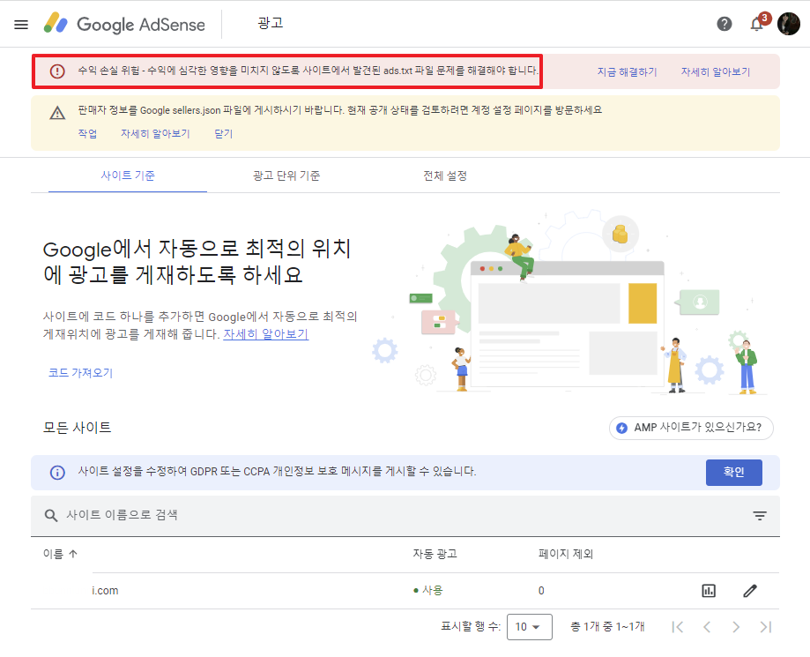The height and width of the screenshot is (657, 810).
Task: Click 자세히 알아보기 link in auto ads description
Action: (265, 334)
